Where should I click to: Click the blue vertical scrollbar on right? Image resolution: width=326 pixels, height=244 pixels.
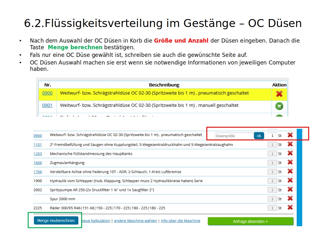(x=299, y=177)
